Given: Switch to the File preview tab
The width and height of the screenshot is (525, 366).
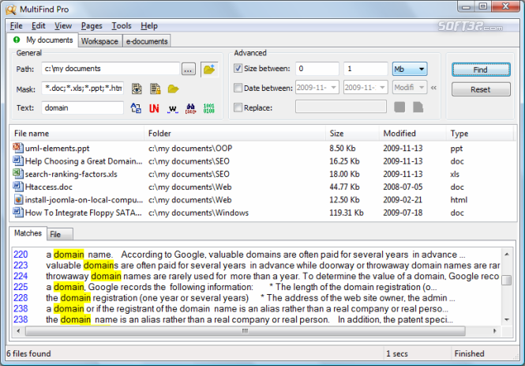Looking at the screenshot, I should (x=59, y=234).
